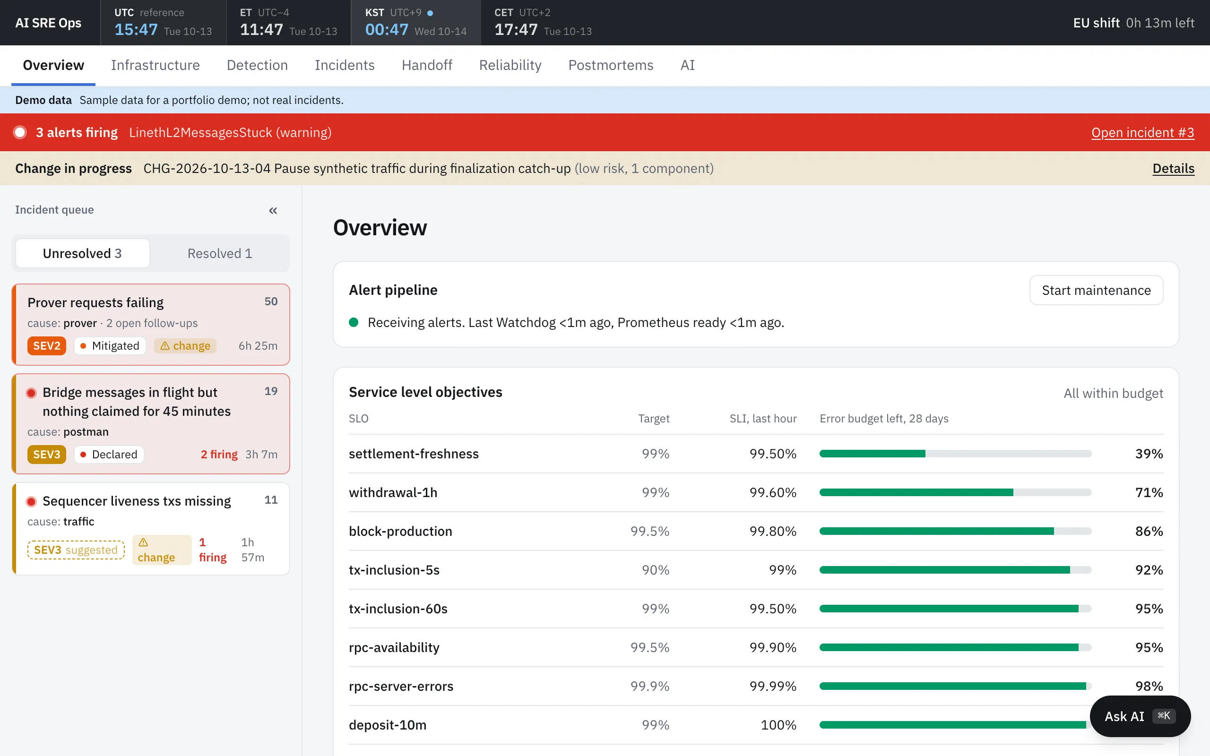Screen dimensions: 1210x756
Task: Click Start maintenance button
Action: (1097, 290)
